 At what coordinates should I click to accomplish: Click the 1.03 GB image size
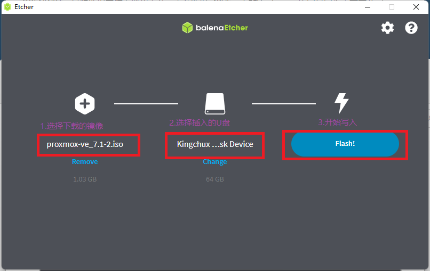[x=85, y=179]
